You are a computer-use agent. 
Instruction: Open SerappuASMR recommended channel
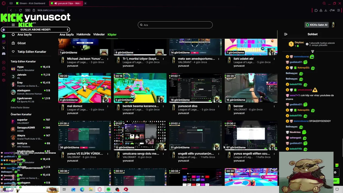tap(30, 129)
